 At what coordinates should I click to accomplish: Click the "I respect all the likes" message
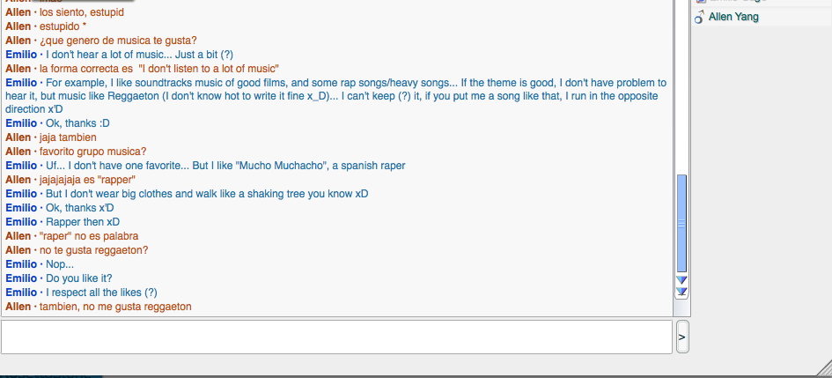[x=101, y=293]
